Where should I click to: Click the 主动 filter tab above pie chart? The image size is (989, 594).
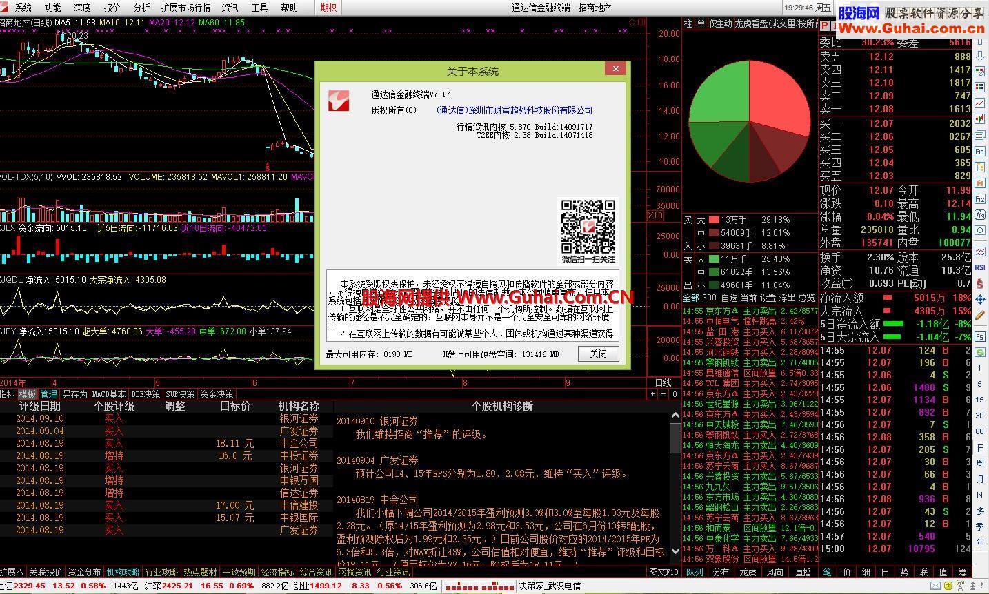(720, 23)
